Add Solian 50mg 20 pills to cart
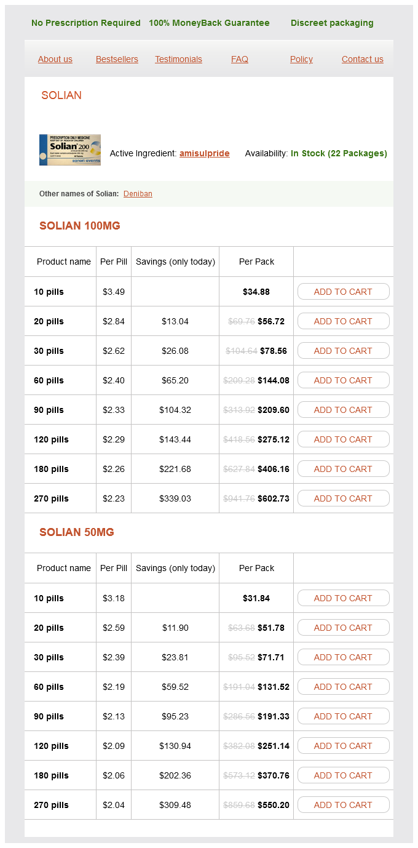 [x=343, y=628]
